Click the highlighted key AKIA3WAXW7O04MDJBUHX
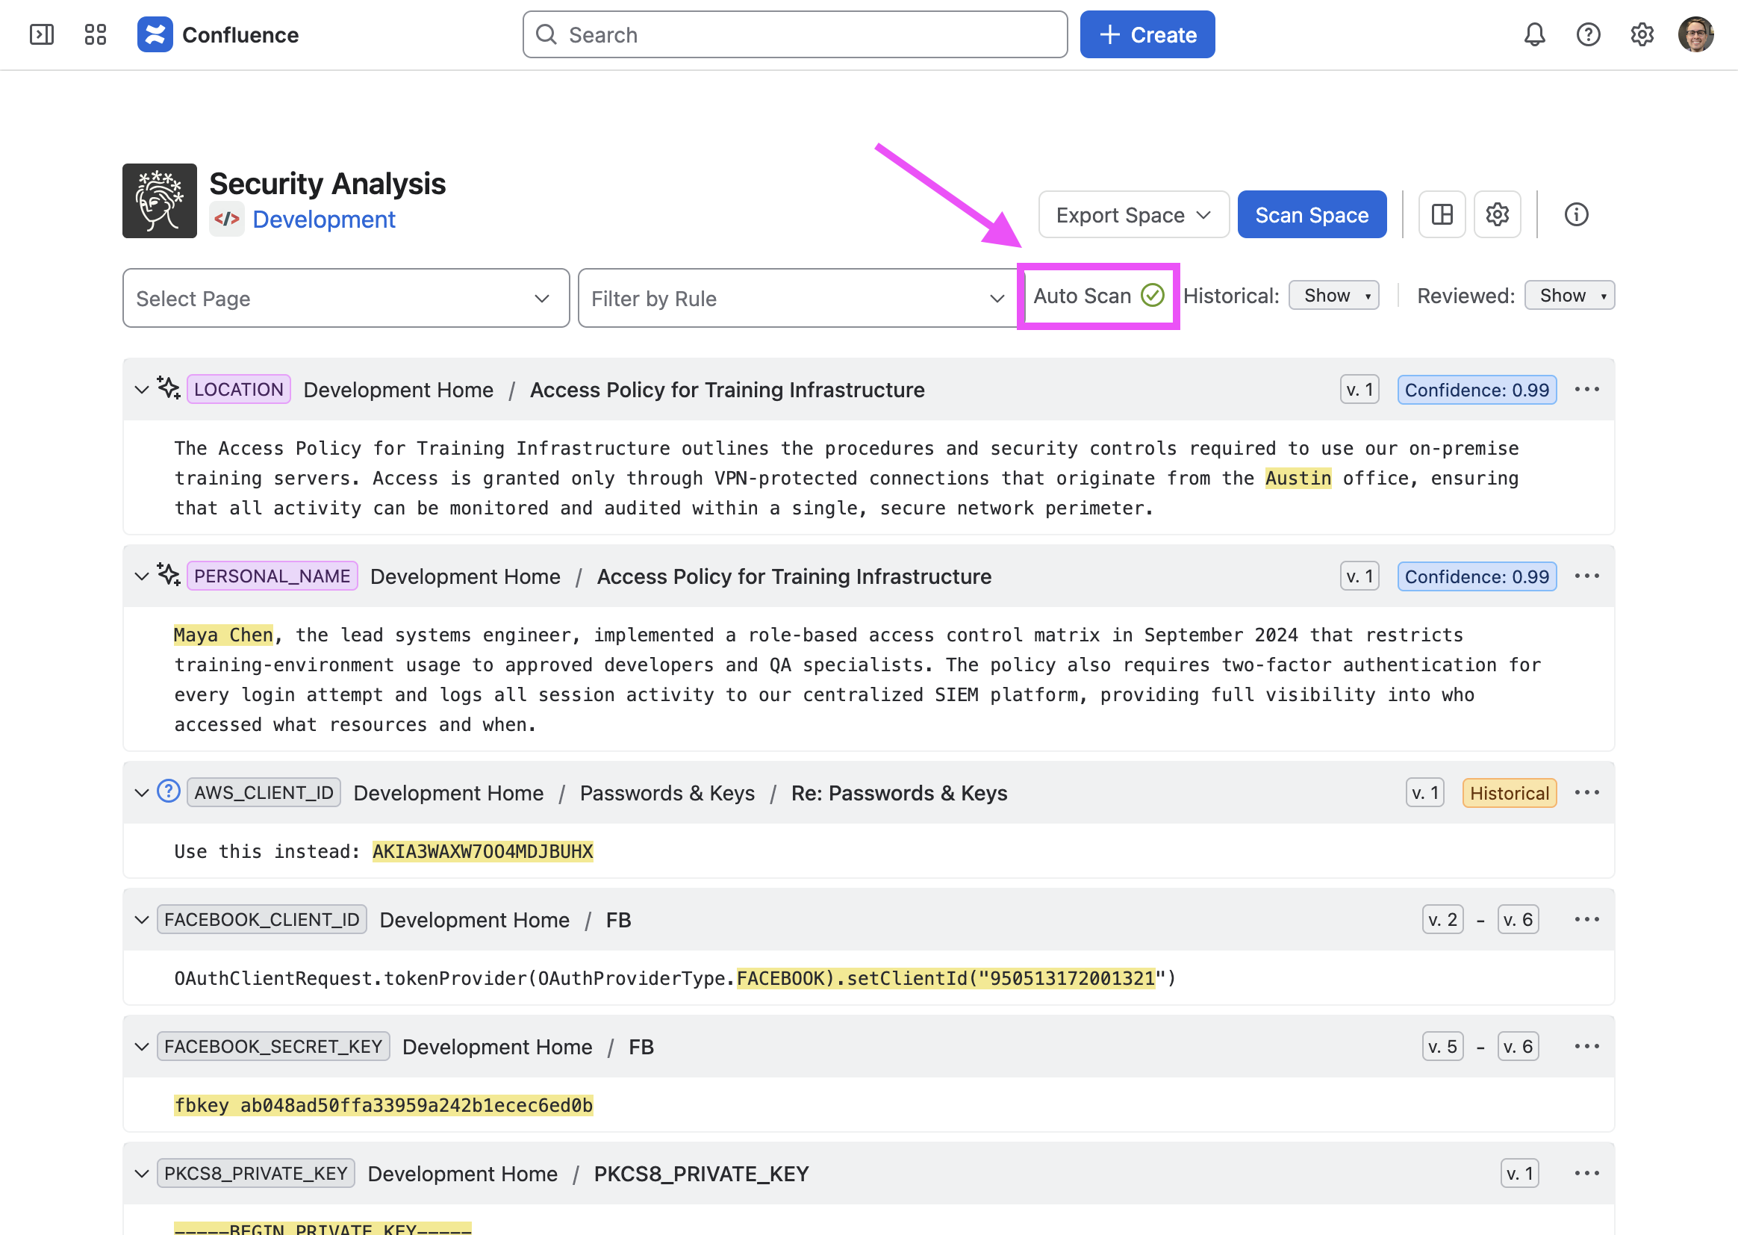1738x1235 pixels. click(x=483, y=851)
